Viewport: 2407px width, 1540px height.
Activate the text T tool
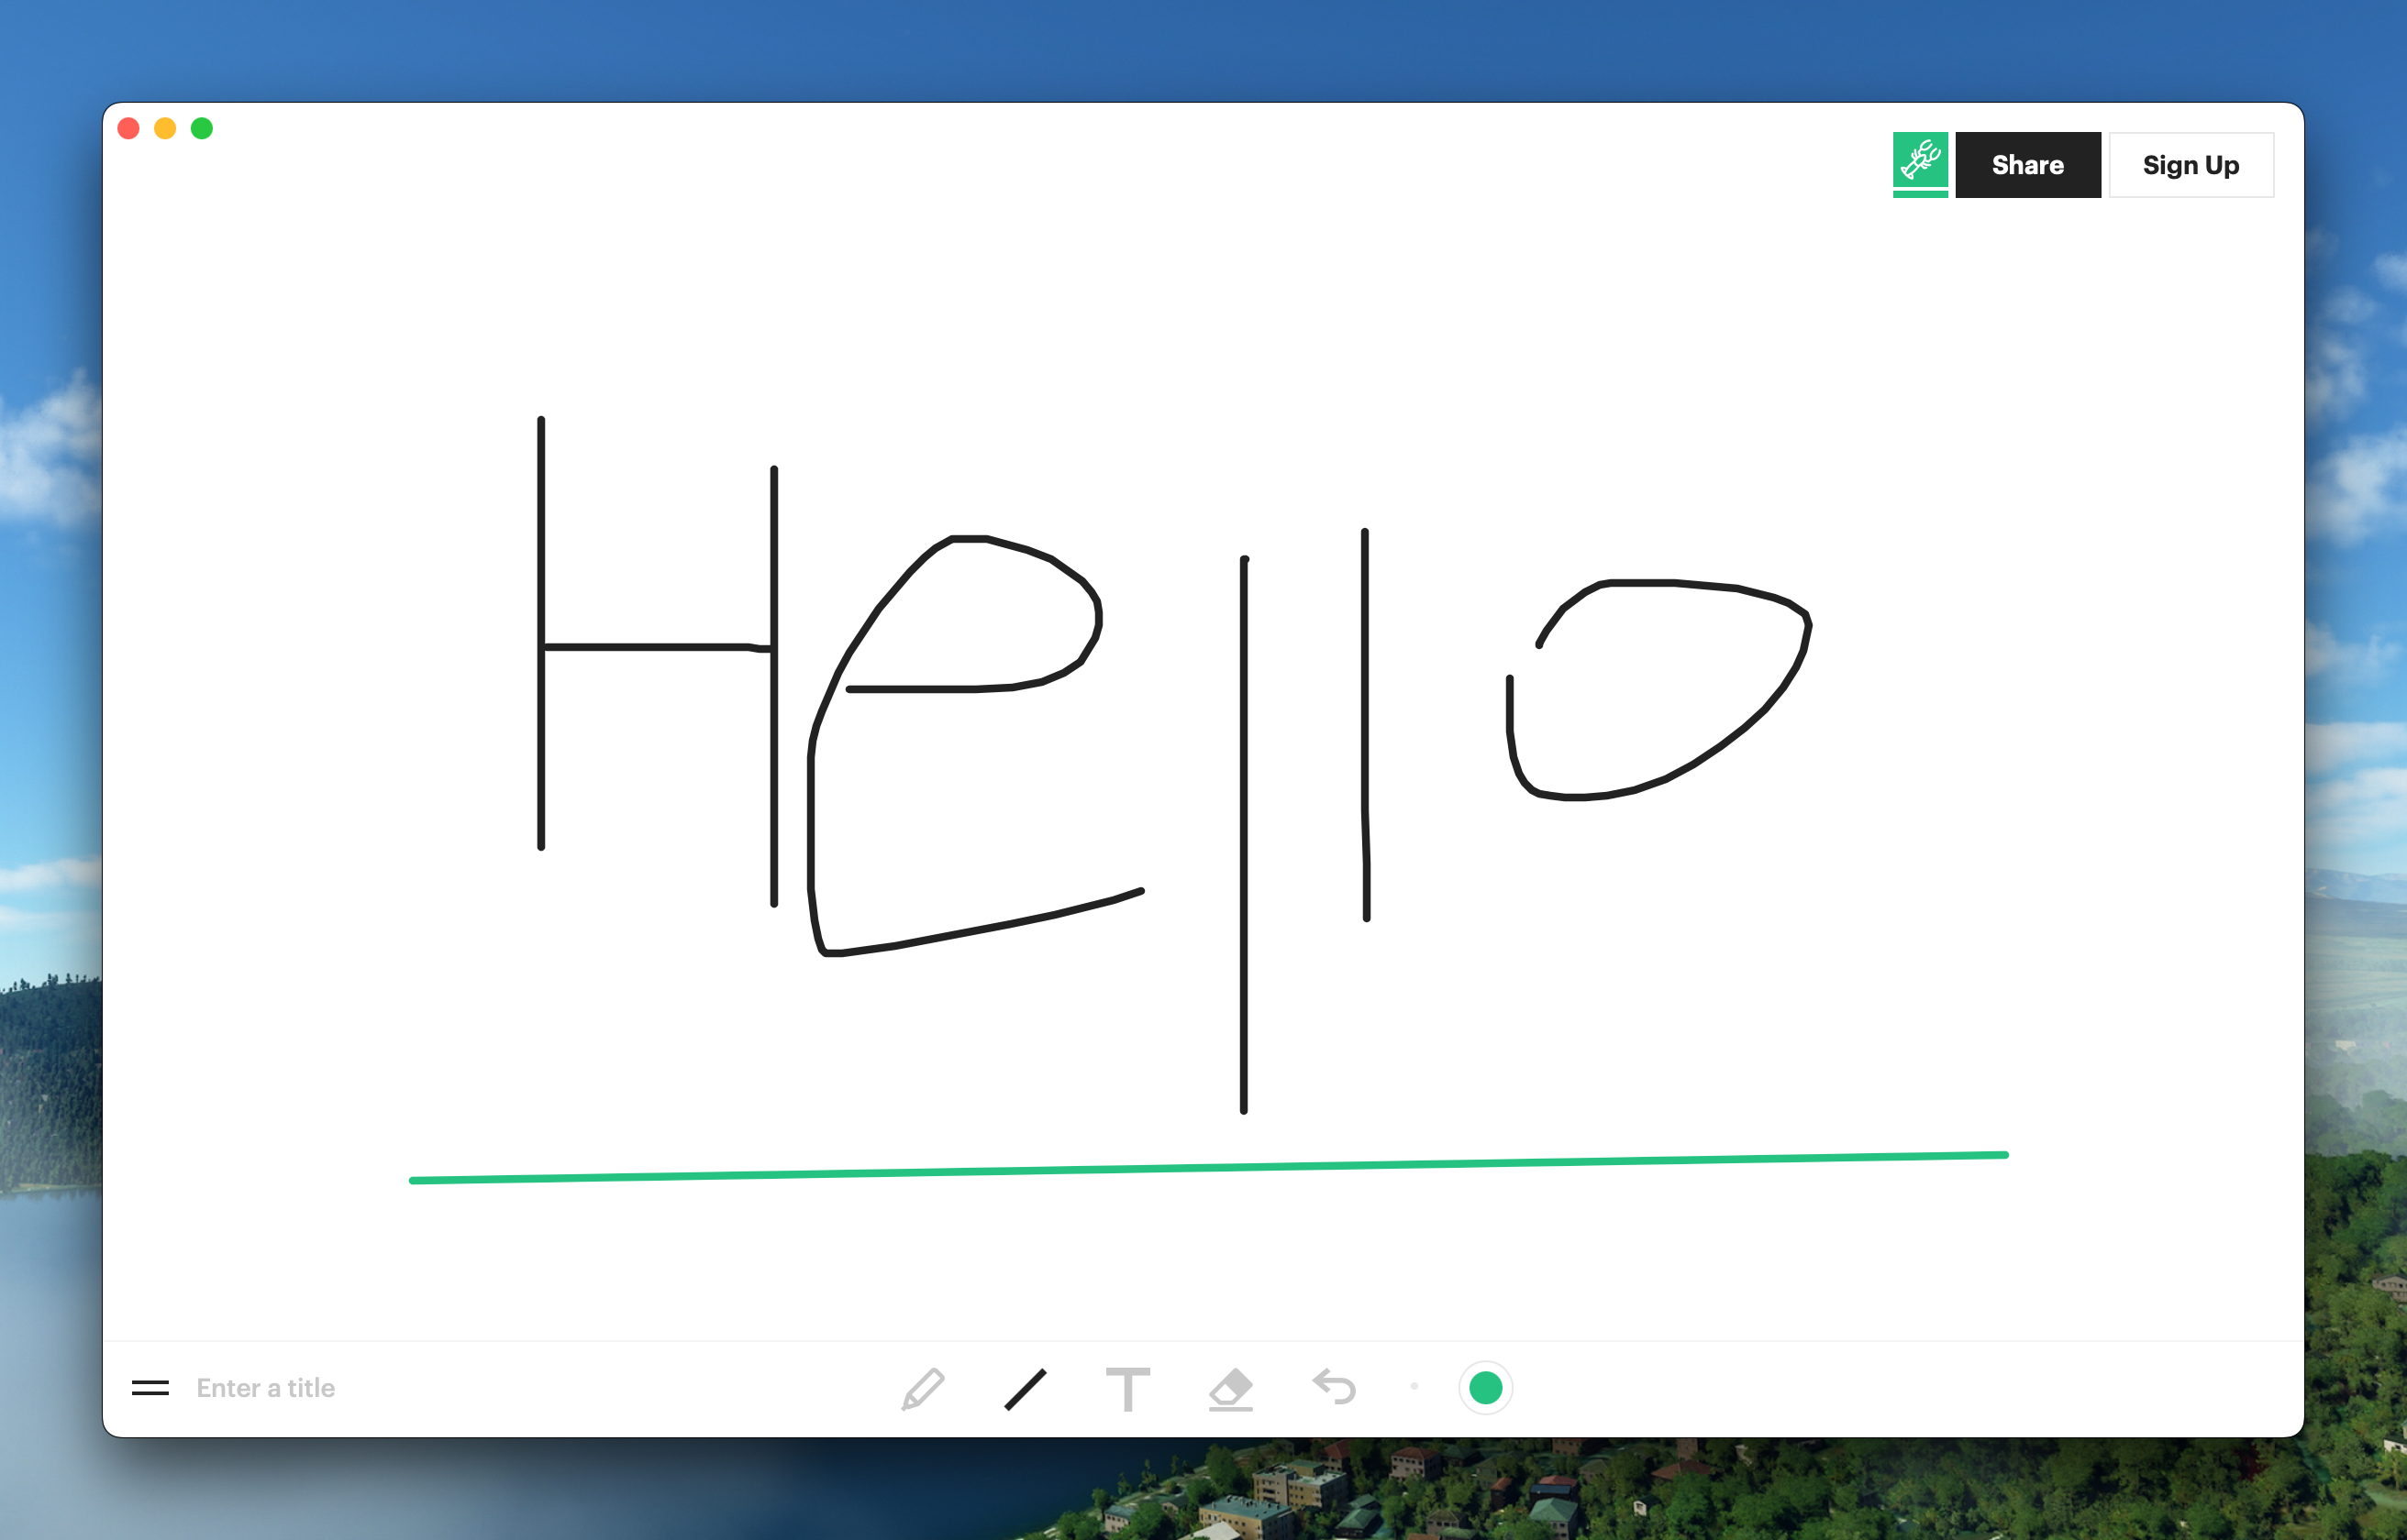(1127, 1388)
